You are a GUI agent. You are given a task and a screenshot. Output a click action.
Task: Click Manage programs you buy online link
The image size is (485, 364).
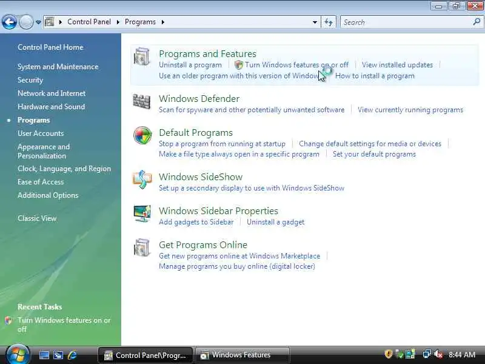(237, 266)
